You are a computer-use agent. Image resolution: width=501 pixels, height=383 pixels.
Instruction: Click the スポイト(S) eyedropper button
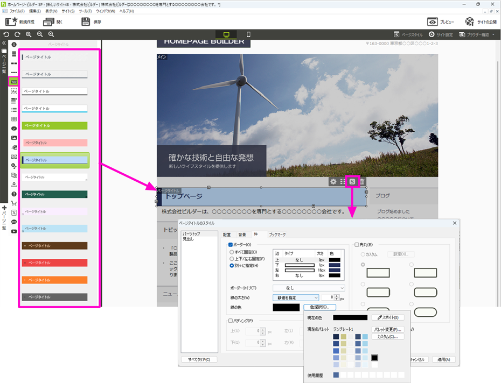point(388,317)
